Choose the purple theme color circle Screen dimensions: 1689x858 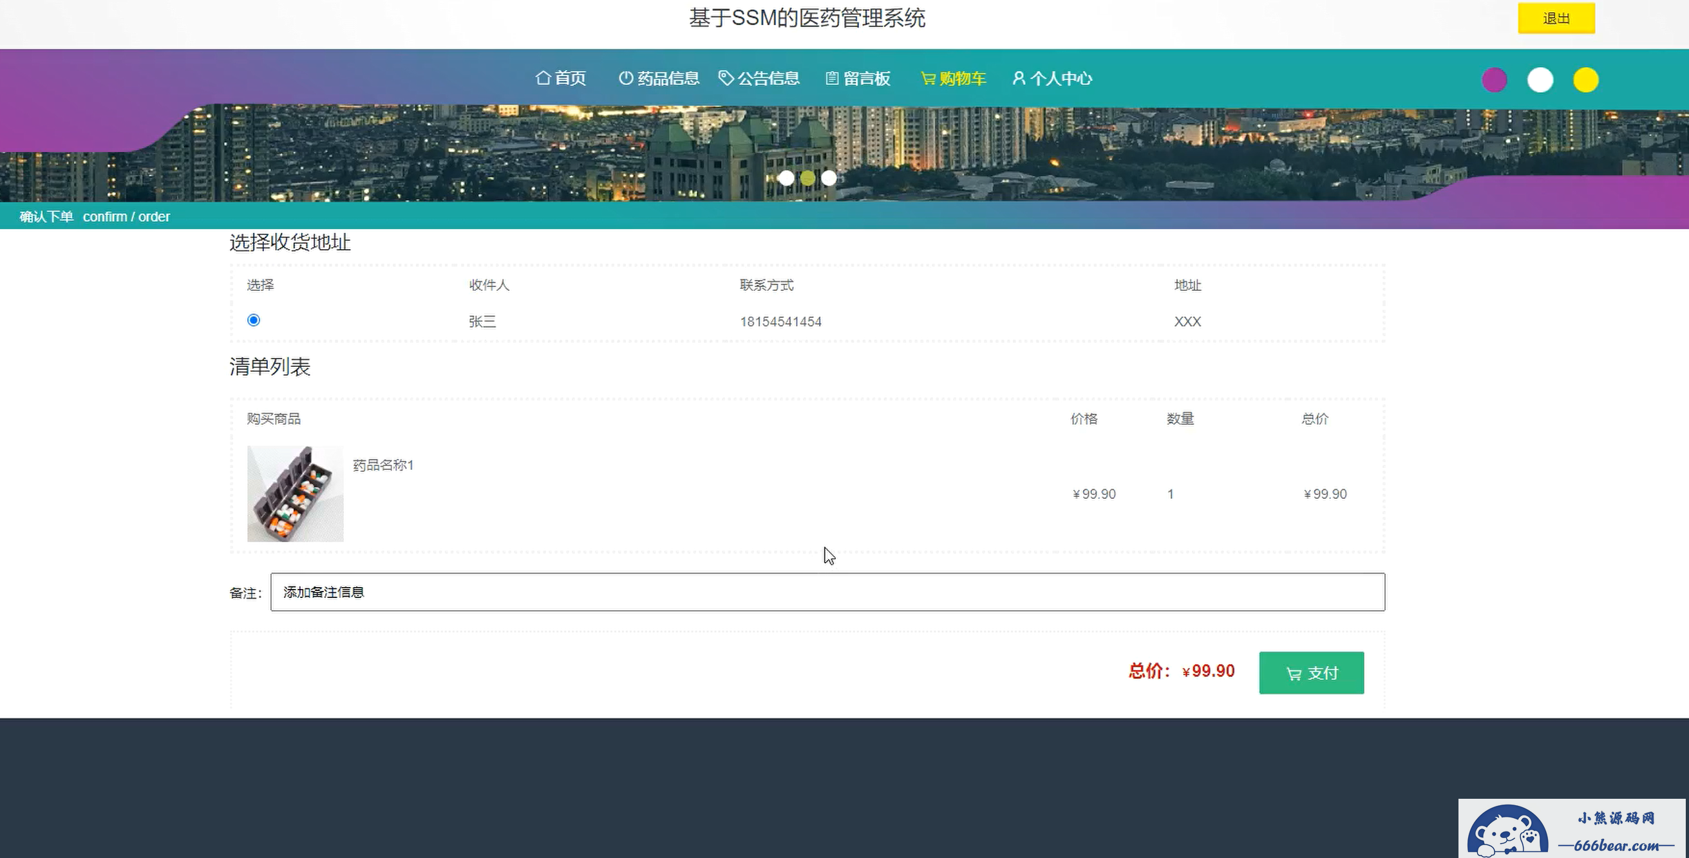pos(1495,80)
